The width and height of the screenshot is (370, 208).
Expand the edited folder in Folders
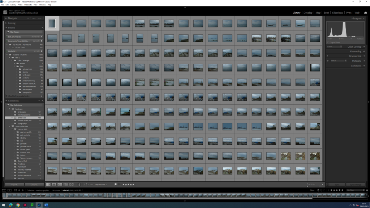coord(14,64)
